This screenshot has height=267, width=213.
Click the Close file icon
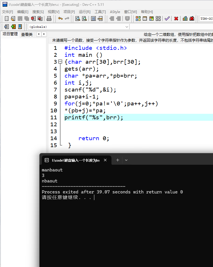(x=33, y=19)
